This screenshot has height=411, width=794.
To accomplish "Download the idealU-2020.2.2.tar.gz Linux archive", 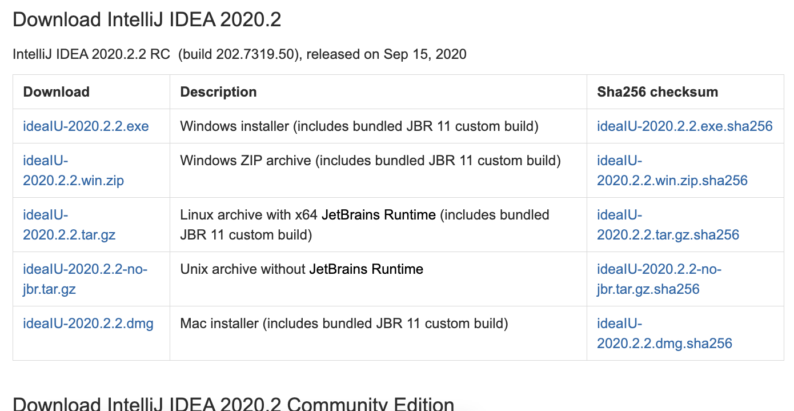I will click(69, 225).
